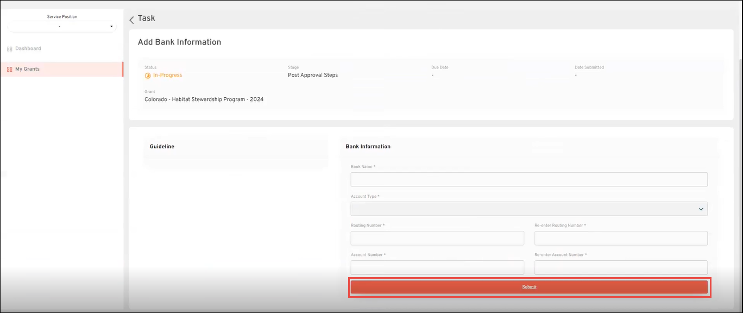Open the Service Position dropdown
The image size is (743, 313).
(61, 26)
